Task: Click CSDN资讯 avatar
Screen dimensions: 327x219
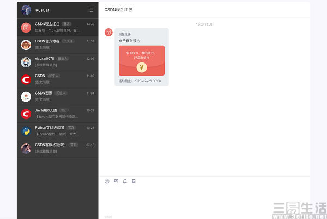Action: (26, 97)
